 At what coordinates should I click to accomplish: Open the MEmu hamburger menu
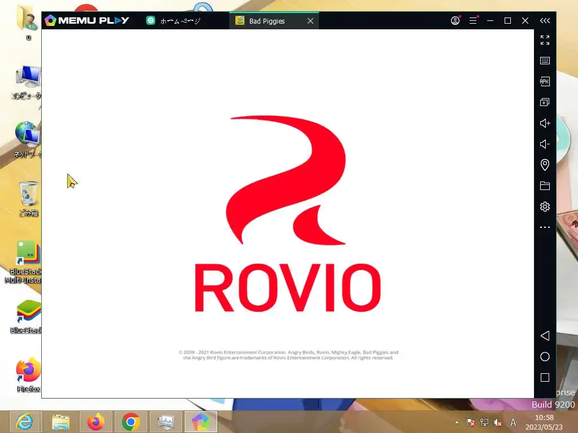click(x=473, y=21)
